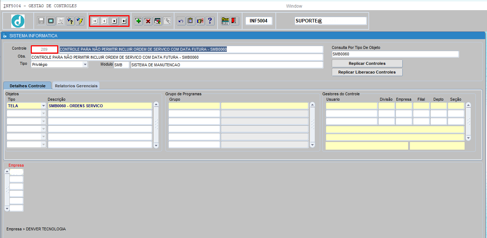
Task: Delete record with red X icon
Action: 148,21
